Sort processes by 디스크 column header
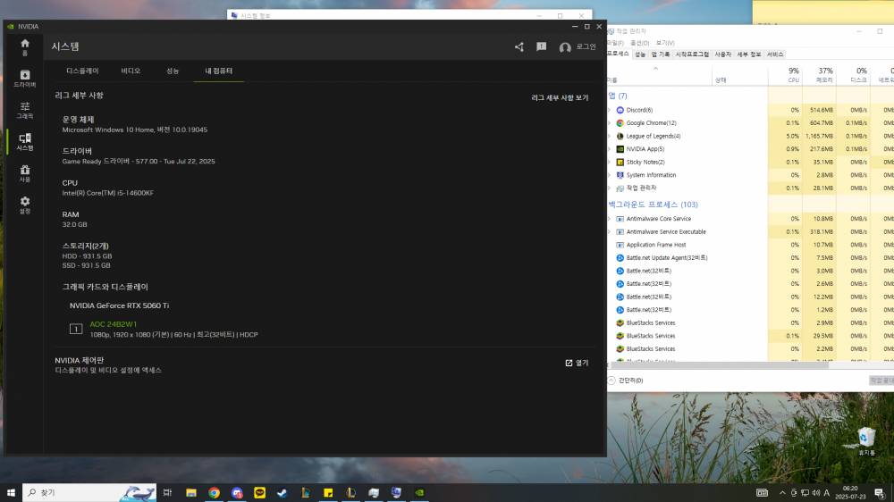894x502 pixels. coord(853,75)
